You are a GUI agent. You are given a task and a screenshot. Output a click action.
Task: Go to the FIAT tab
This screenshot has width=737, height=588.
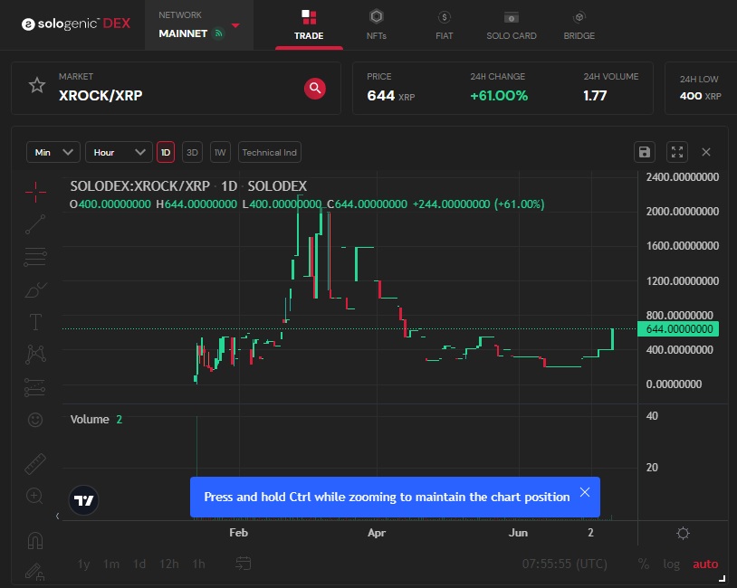pos(445,25)
